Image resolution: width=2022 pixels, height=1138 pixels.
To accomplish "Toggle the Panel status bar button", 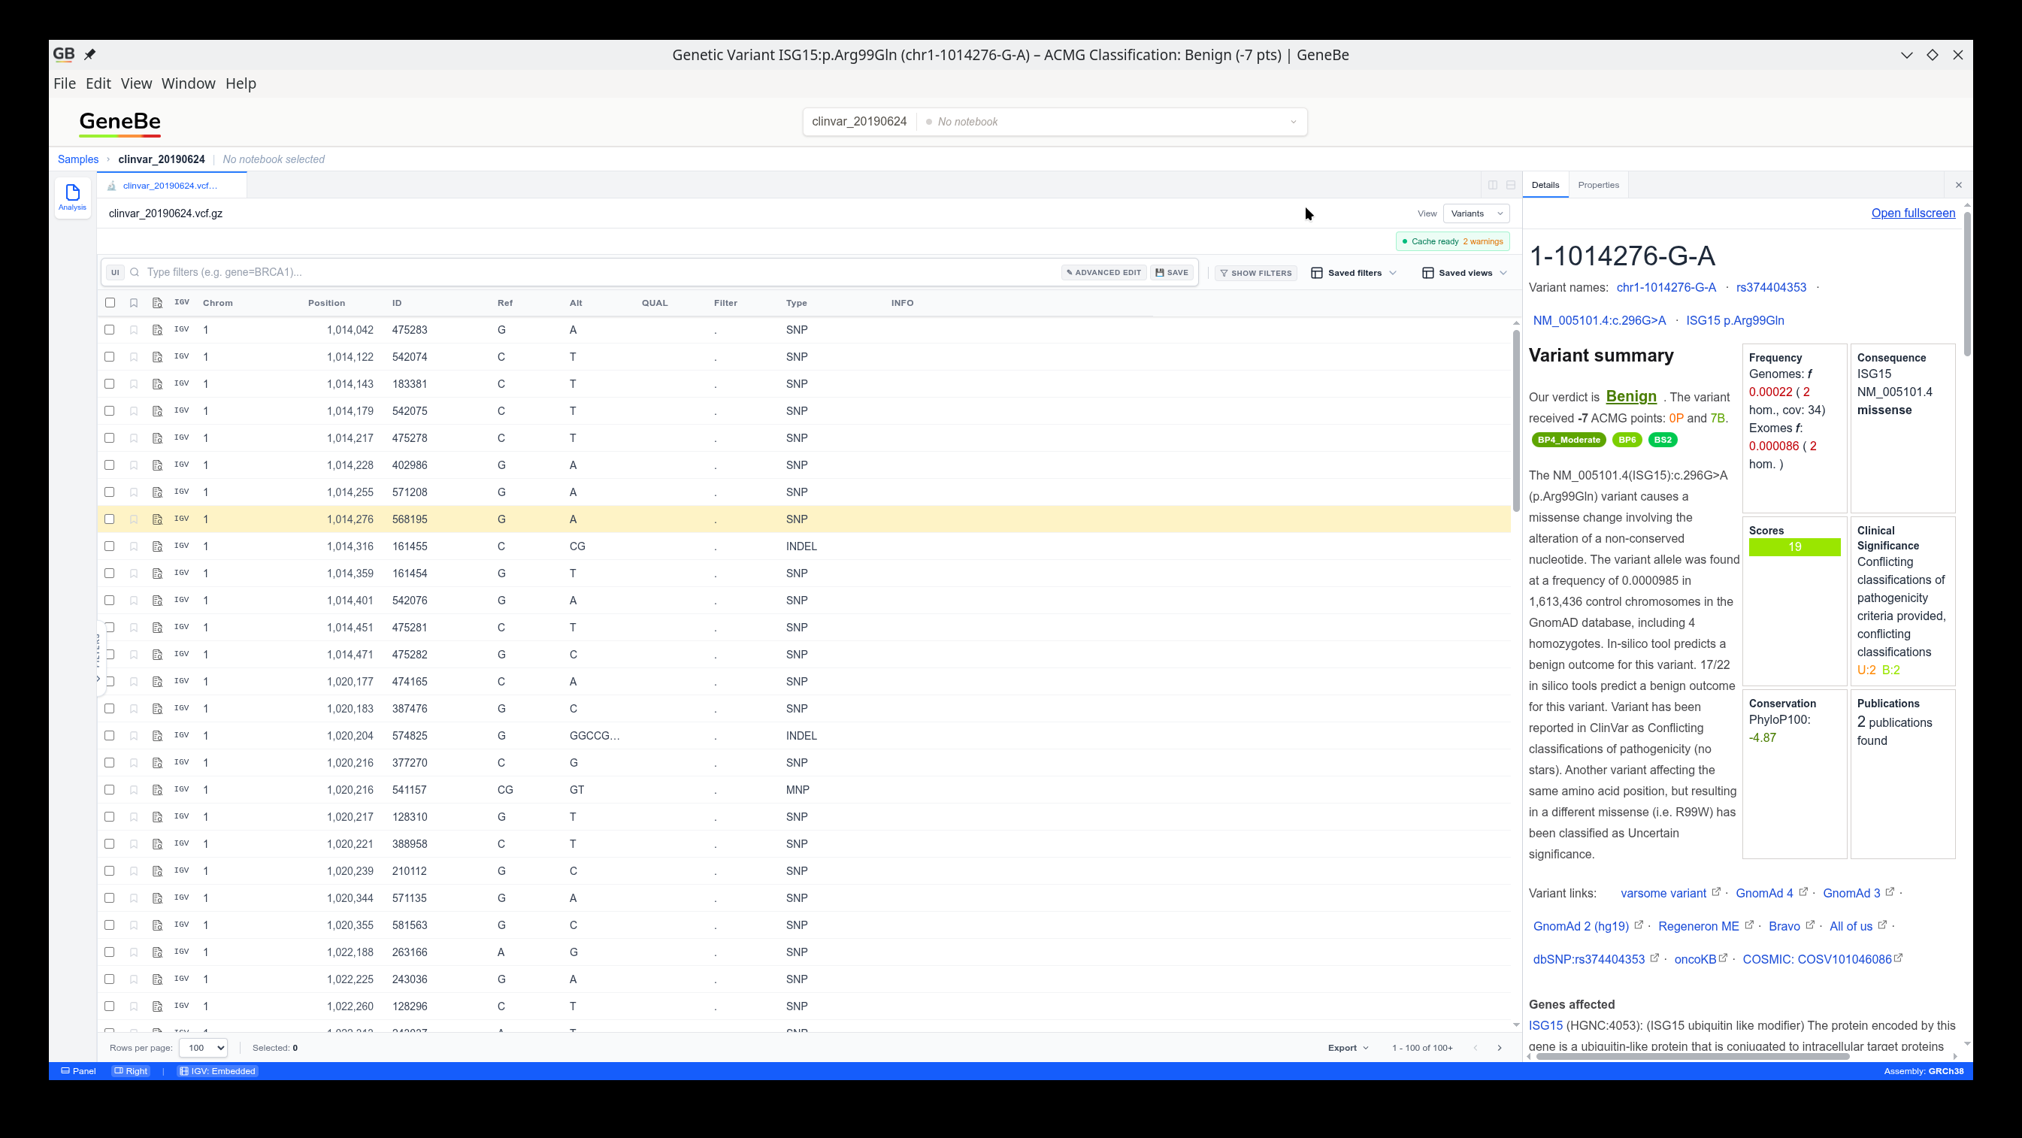I will [78, 1071].
